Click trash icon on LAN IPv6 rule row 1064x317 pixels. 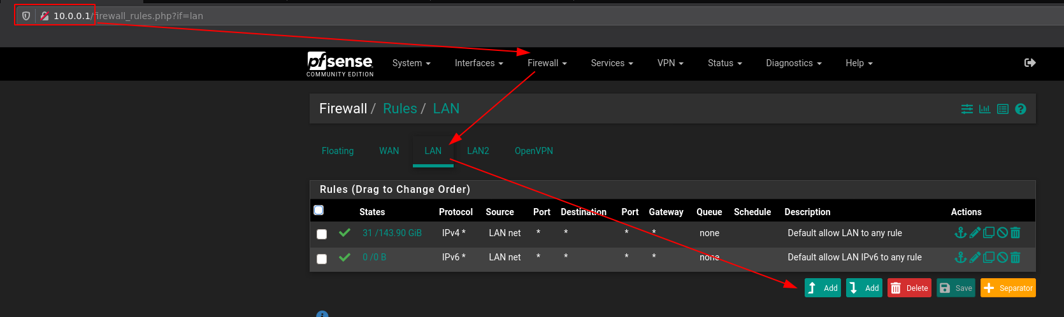pyautogui.click(x=1016, y=257)
